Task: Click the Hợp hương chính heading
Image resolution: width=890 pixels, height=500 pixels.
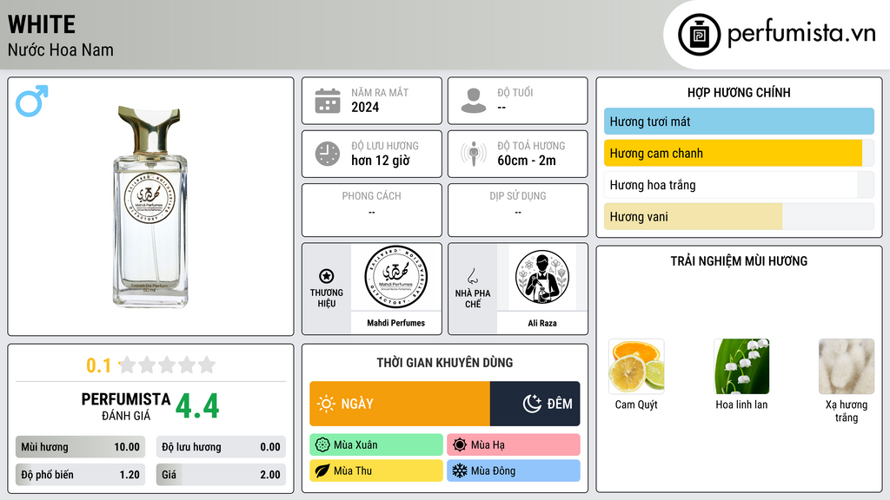Action: pyautogui.click(x=739, y=92)
